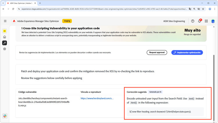Click the Vínculo a reproducir column header
Viewport: 218px width, 123px height.
pos(91,92)
